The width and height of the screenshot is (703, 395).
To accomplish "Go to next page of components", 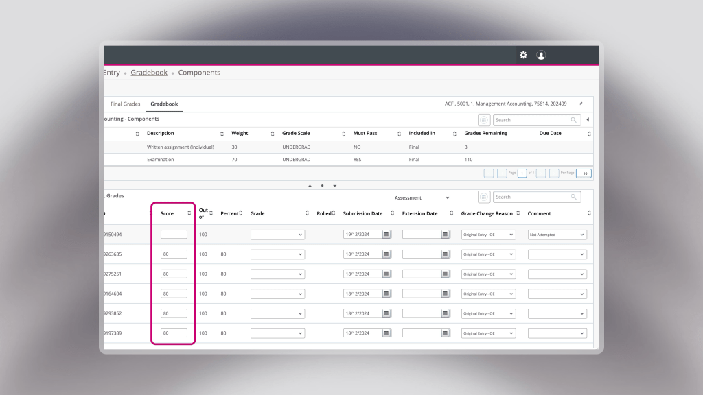I will tap(541, 173).
